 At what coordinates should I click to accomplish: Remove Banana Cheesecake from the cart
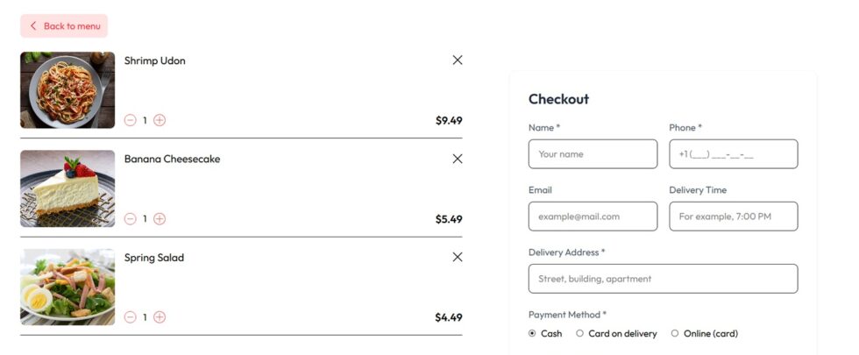pos(458,159)
